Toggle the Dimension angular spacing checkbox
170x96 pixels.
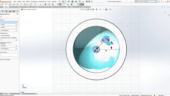click(x=1, y=38)
